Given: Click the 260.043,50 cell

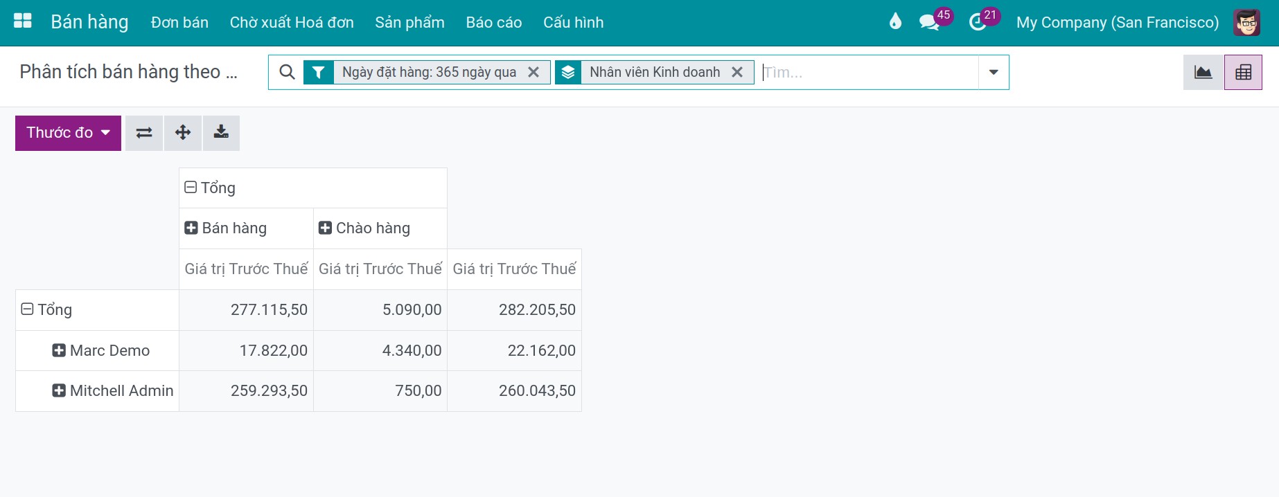Looking at the screenshot, I should click(x=514, y=391).
